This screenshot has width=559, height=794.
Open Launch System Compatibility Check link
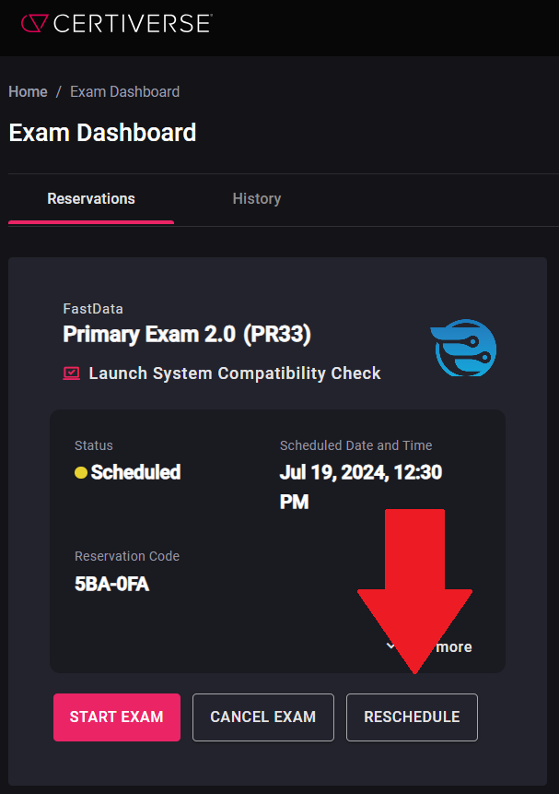tap(235, 373)
